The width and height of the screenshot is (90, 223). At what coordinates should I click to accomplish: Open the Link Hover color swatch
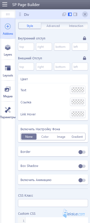(x=78, y=114)
